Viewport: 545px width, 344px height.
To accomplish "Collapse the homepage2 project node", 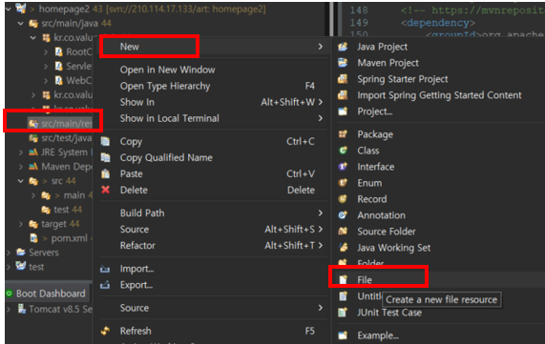I will tap(8, 9).
